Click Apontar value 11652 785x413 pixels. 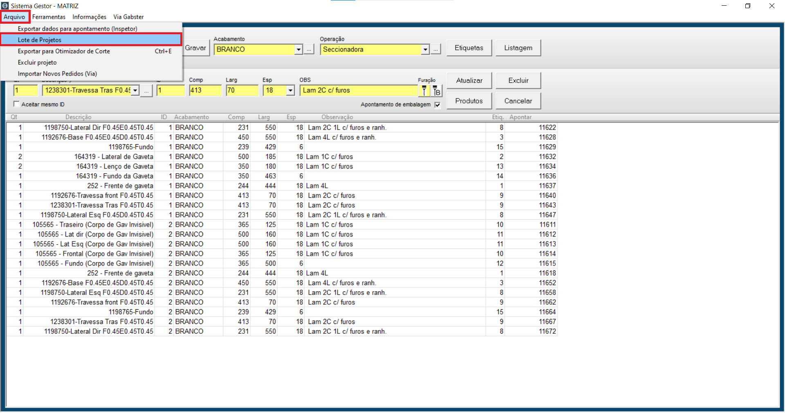[x=547, y=283]
